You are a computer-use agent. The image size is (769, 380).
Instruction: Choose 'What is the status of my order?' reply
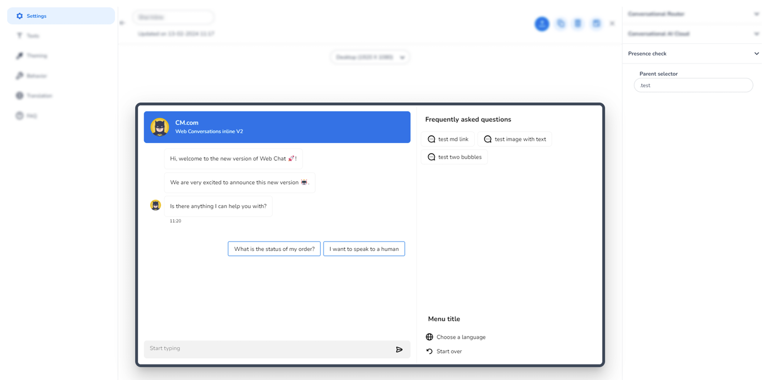(x=274, y=249)
